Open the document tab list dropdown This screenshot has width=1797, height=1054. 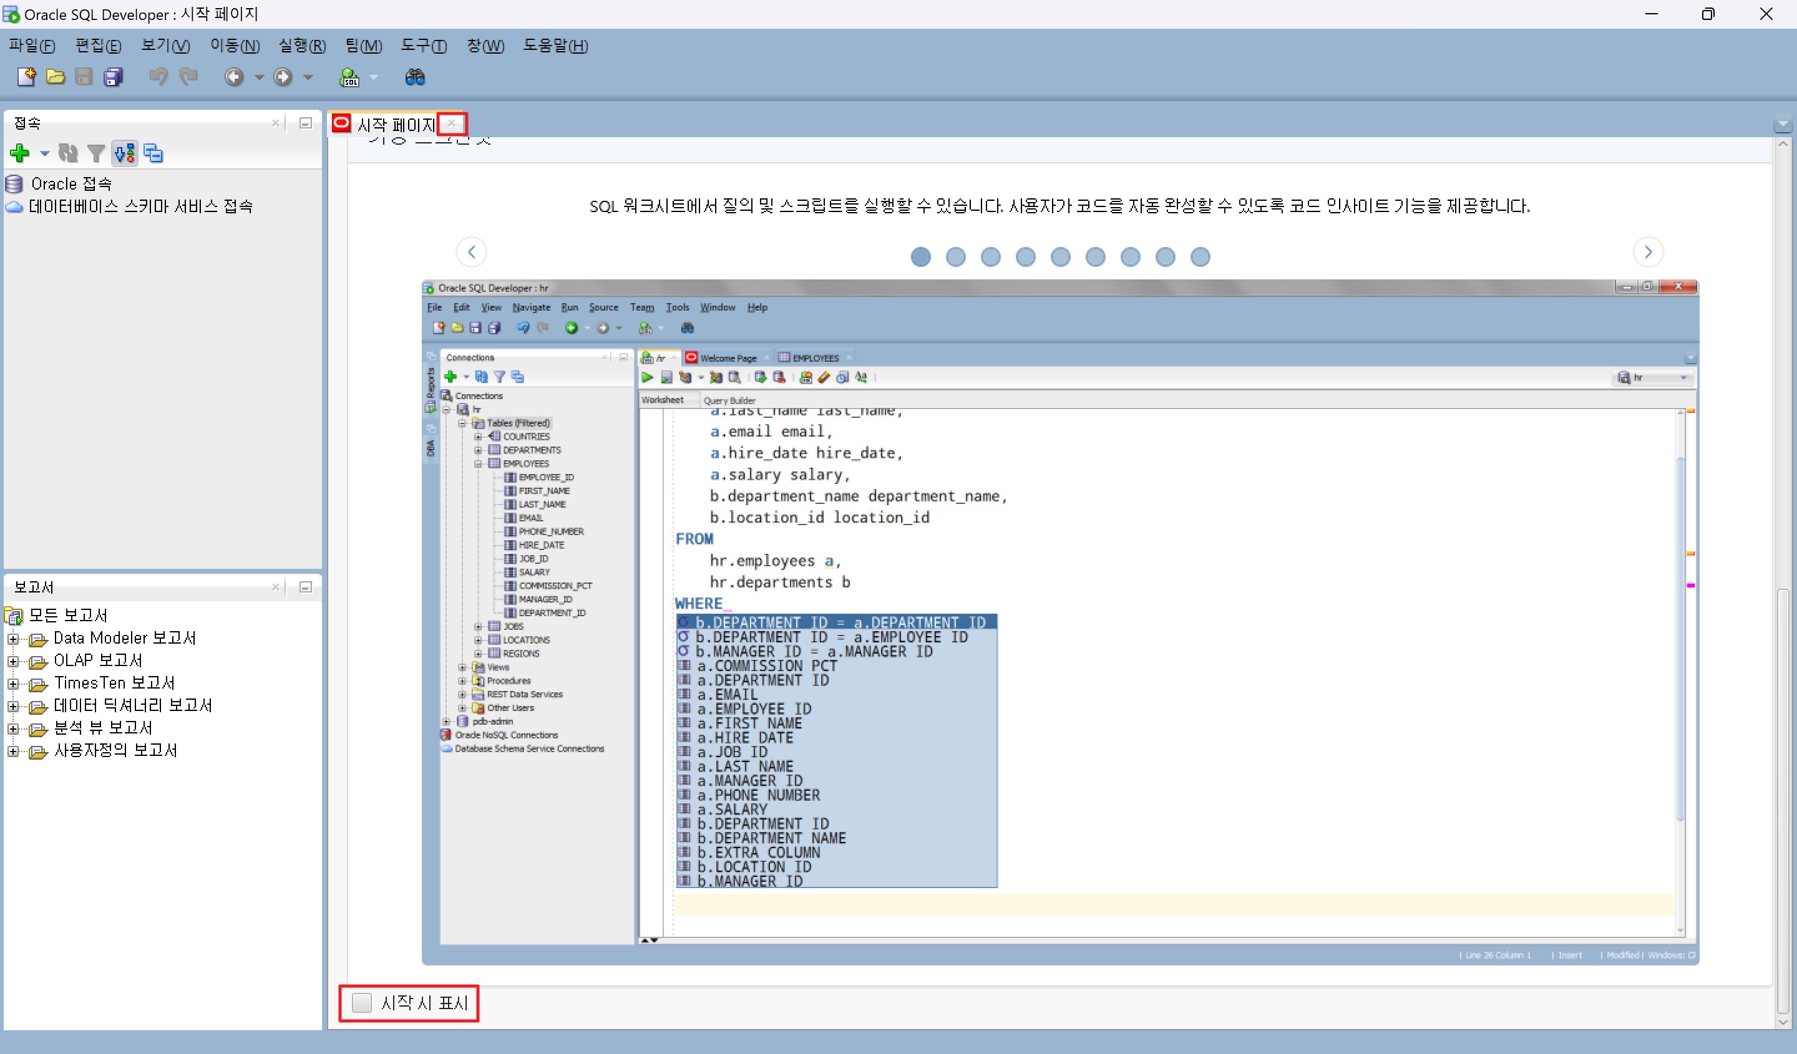pyautogui.click(x=1783, y=124)
